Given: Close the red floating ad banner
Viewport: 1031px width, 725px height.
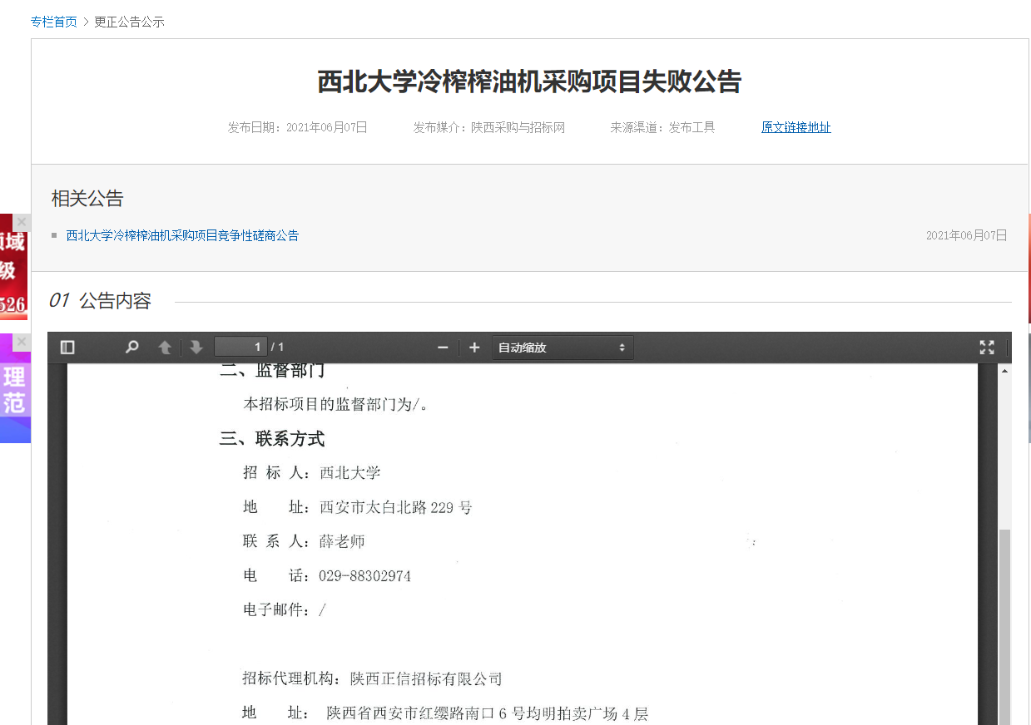Looking at the screenshot, I should tap(22, 222).
